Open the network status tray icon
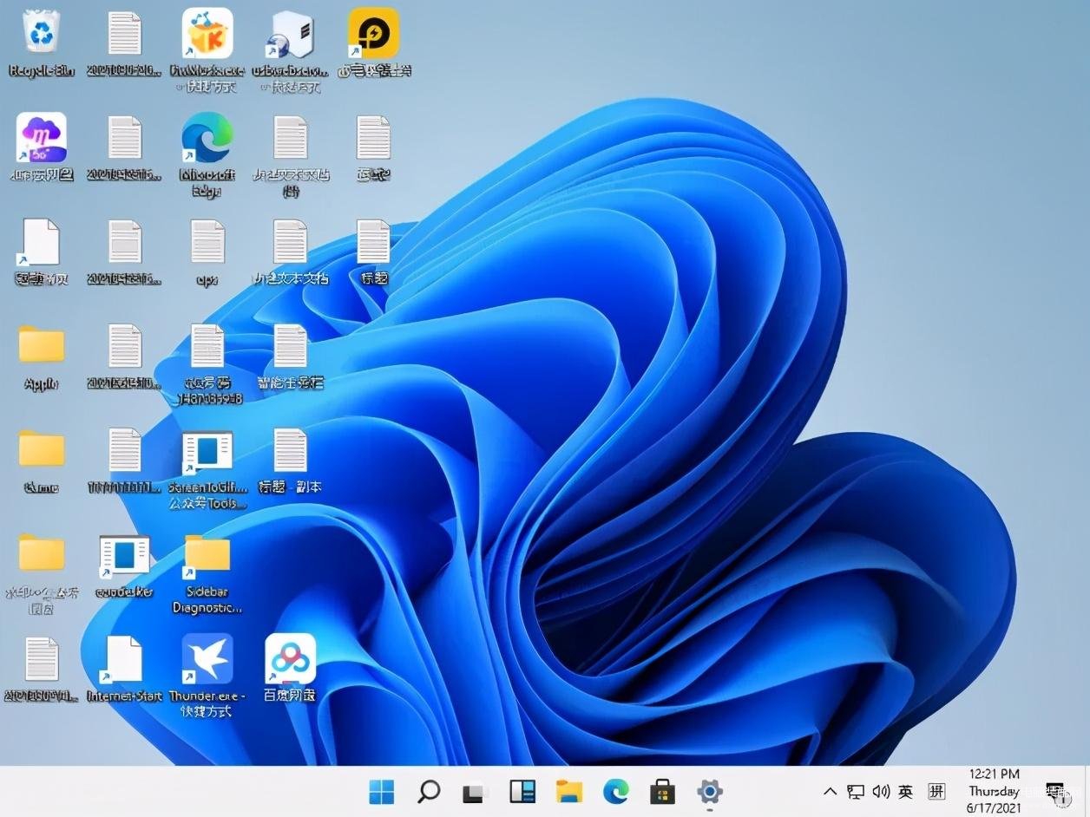1090x817 pixels. 856,791
